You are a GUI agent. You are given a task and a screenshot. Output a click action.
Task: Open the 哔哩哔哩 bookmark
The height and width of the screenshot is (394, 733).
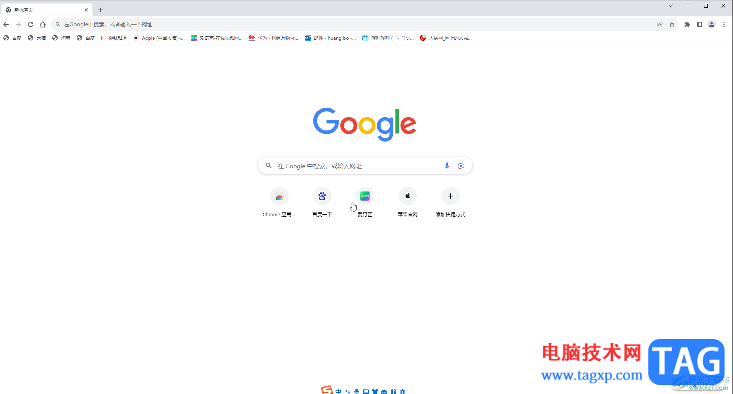[x=388, y=38]
